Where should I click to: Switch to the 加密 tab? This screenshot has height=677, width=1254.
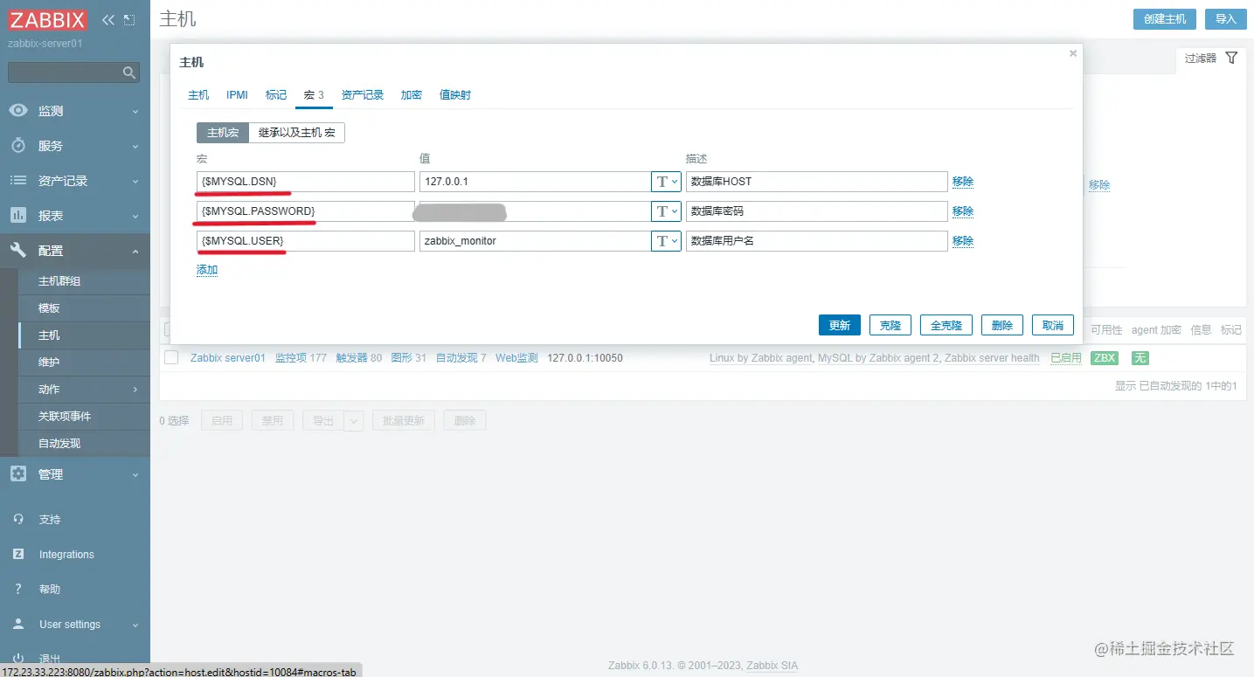pos(412,94)
